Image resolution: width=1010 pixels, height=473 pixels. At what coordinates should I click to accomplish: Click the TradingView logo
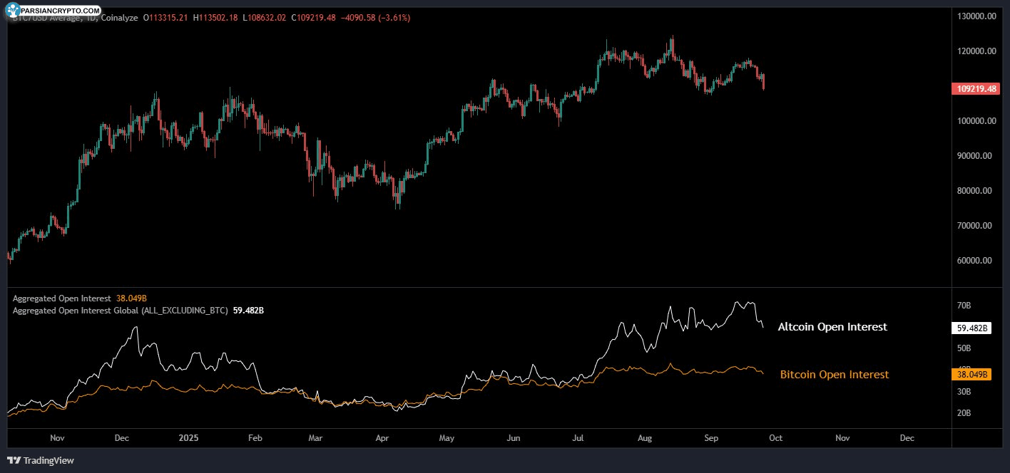pyautogui.click(x=41, y=460)
